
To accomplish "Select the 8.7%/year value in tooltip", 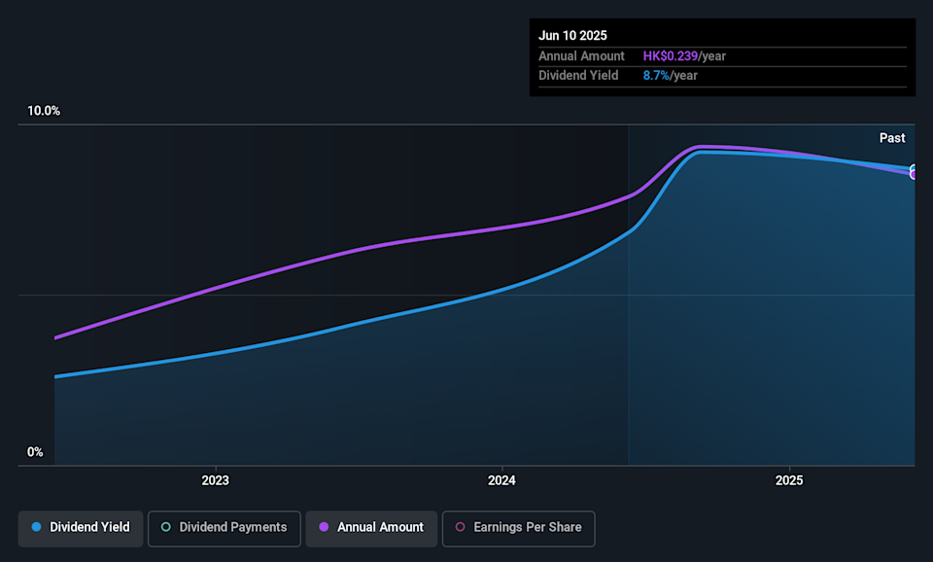I will [670, 76].
